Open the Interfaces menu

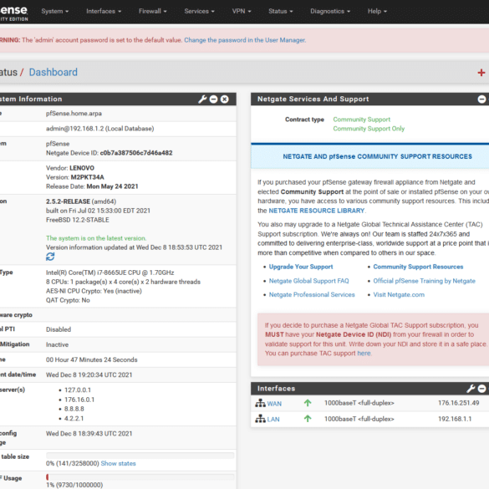(x=104, y=11)
